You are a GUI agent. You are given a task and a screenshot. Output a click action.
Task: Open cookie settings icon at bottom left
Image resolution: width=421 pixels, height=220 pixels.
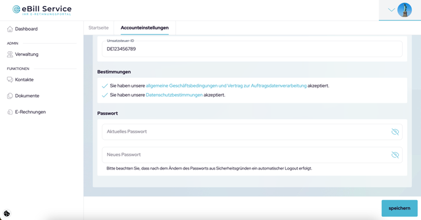click(x=7, y=213)
